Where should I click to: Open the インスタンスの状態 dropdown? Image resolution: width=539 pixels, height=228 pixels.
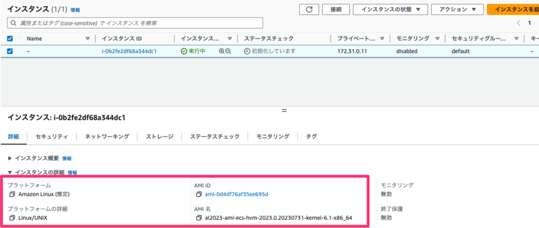coord(391,10)
